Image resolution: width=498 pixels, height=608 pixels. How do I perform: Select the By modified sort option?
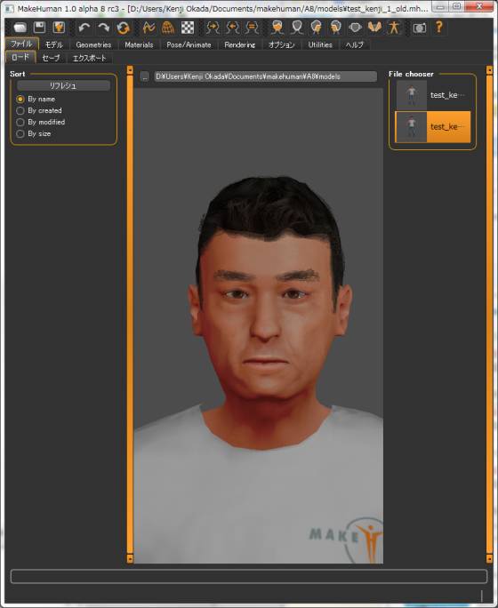click(41, 122)
